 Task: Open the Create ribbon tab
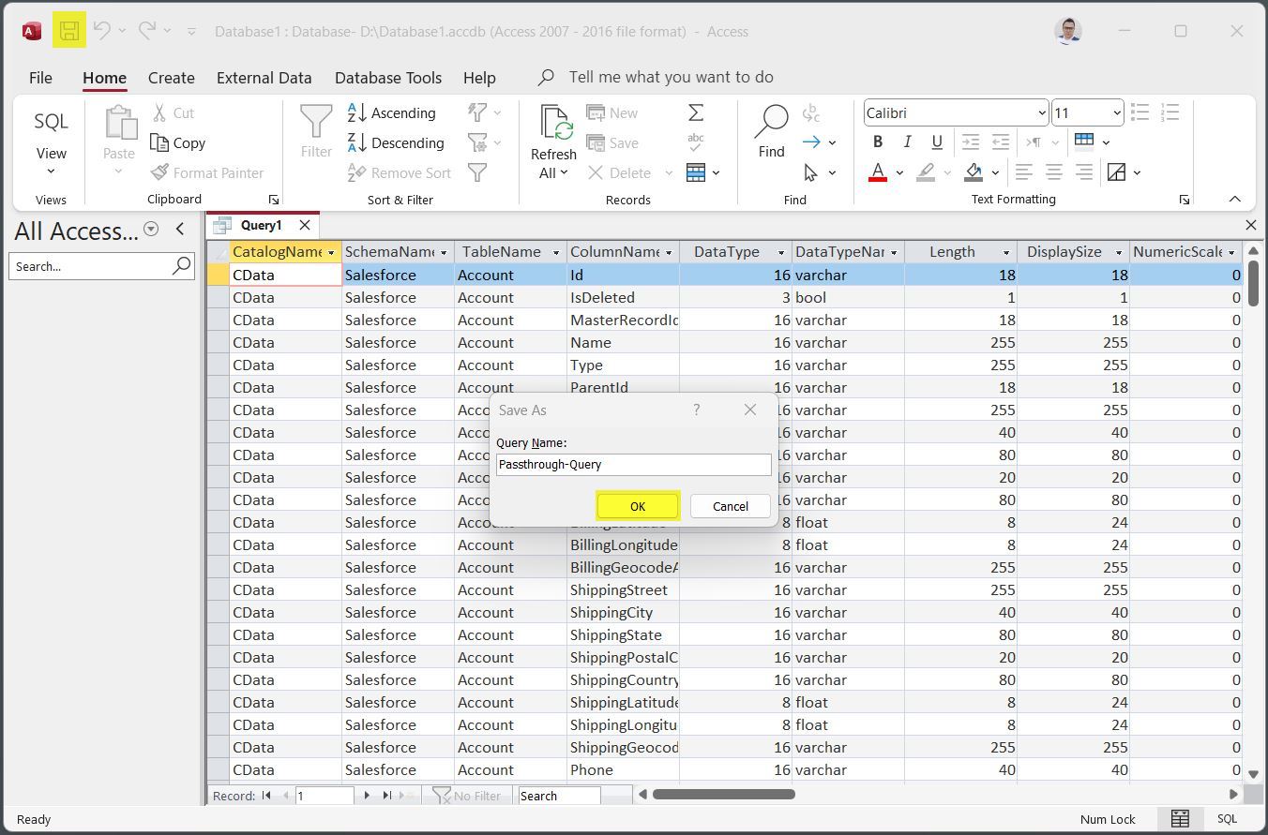pyautogui.click(x=171, y=78)
